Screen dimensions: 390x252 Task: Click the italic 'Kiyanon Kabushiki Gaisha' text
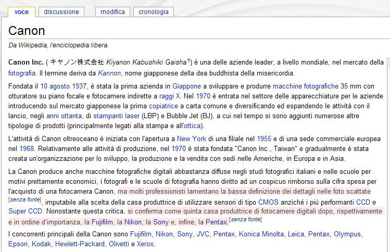[x=146, y=62]
